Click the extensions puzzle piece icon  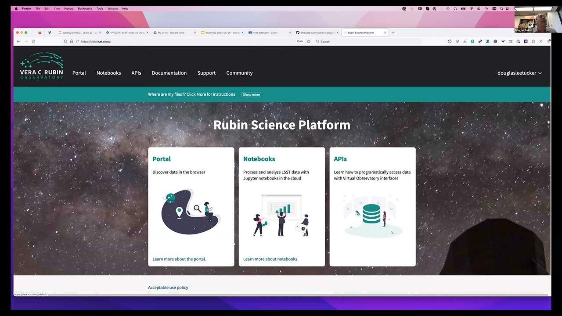coord(533,41)
